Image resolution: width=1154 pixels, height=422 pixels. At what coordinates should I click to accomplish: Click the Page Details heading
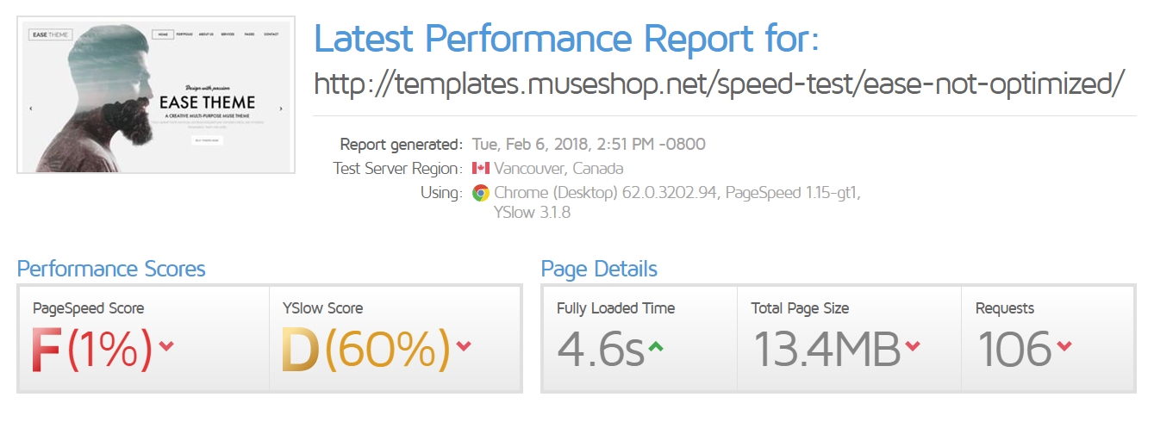coord(599,269)
